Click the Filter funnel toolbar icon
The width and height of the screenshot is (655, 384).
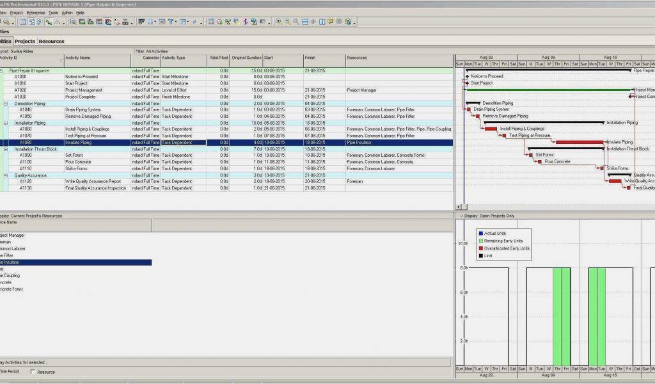tap(171, 22)
